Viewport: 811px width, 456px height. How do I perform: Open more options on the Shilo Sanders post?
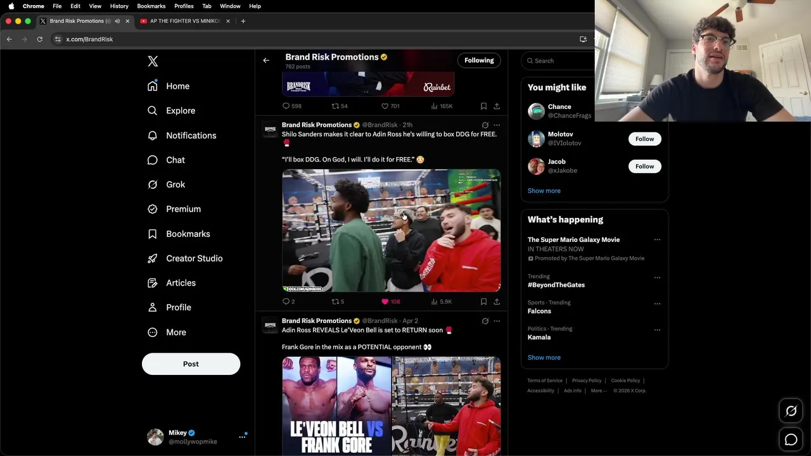point(497,125)
